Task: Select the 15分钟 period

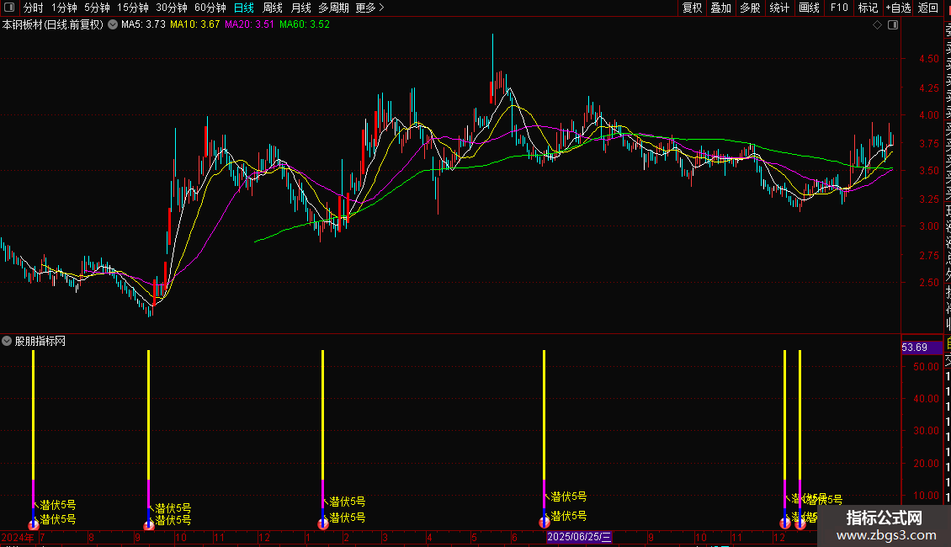Action: click(133, 8)
